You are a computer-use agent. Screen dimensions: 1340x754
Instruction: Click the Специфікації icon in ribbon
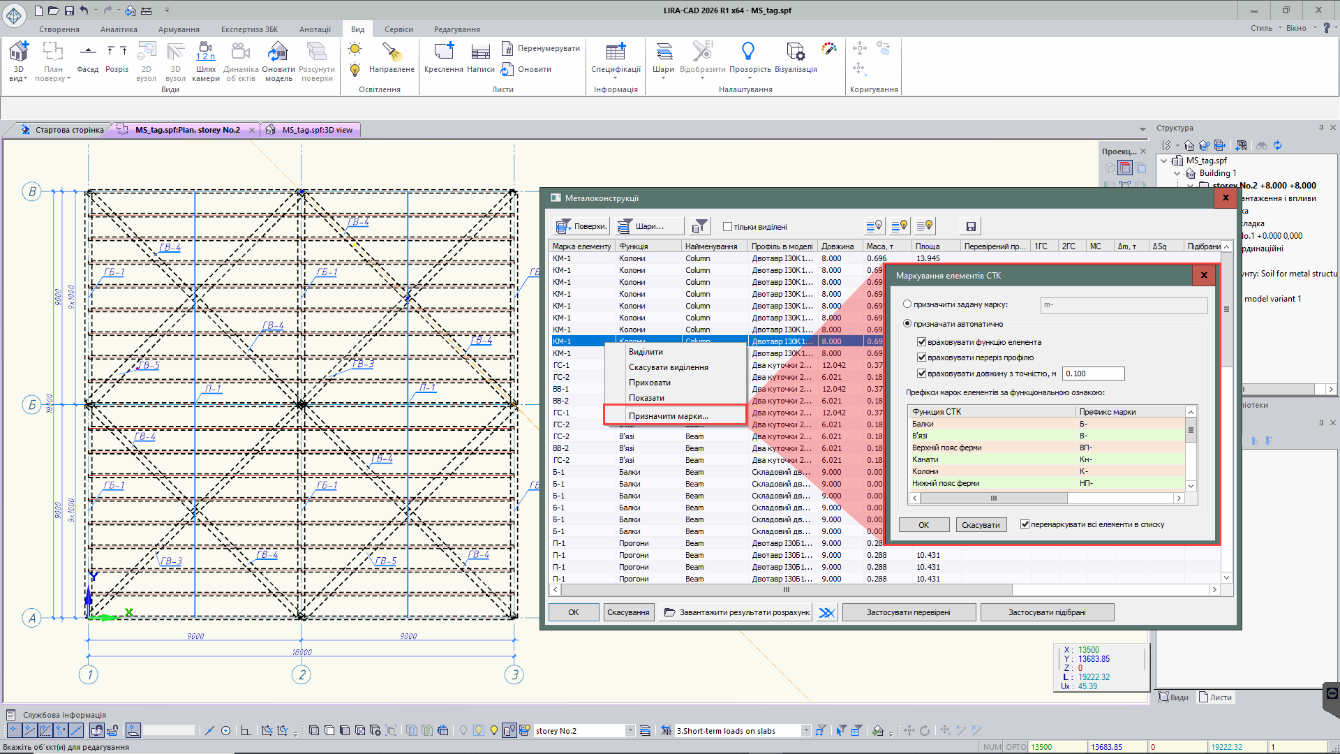(616, 52)
